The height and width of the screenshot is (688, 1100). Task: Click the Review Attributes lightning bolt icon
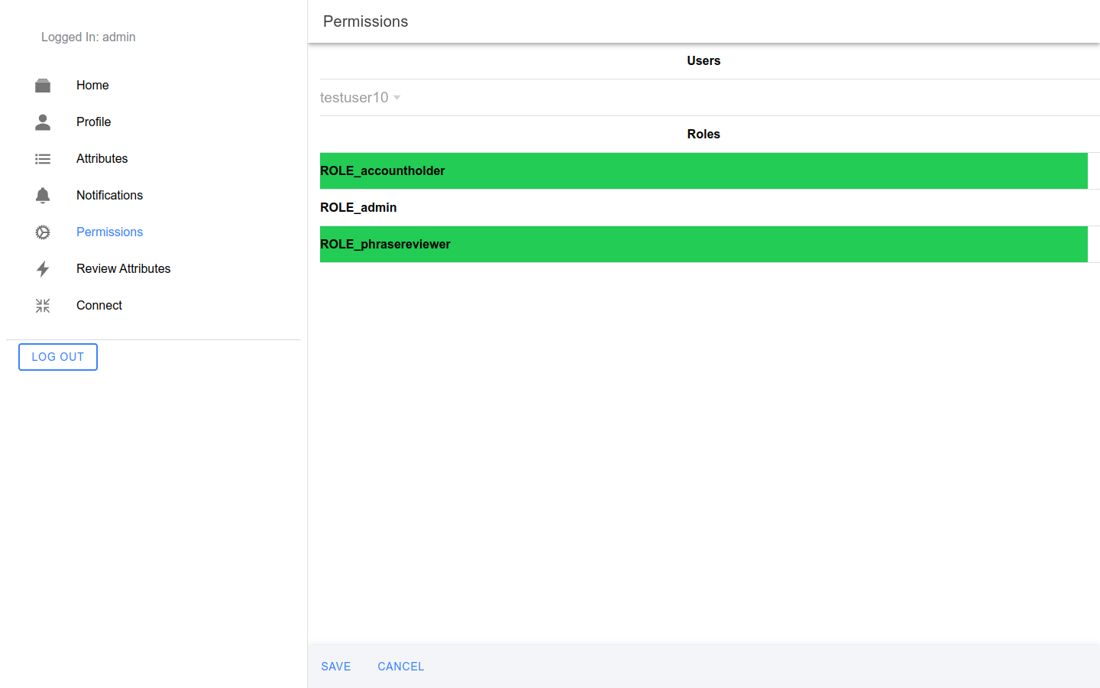43,269
